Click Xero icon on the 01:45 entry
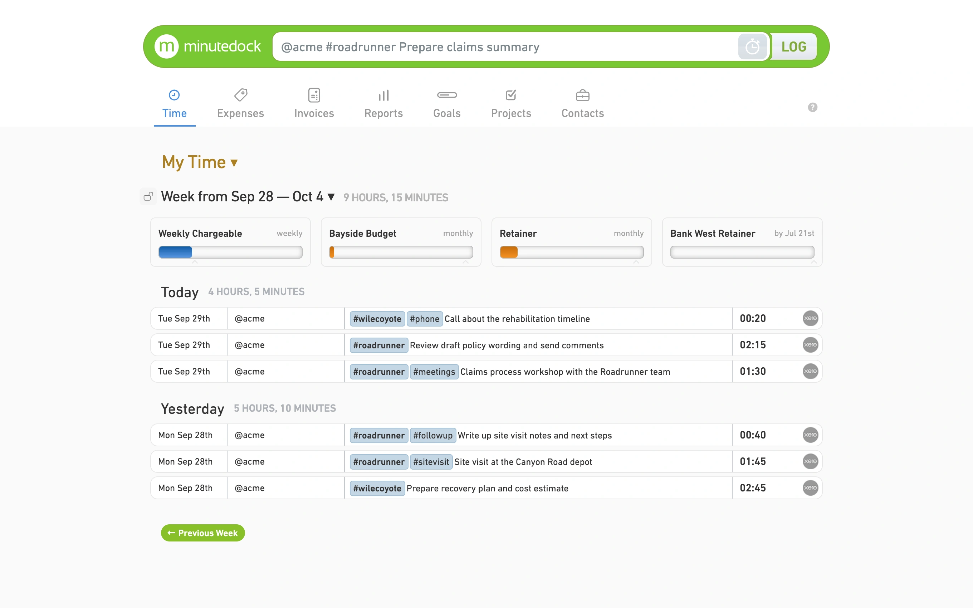Screen dimensions: 973x608 coord(810,462)
